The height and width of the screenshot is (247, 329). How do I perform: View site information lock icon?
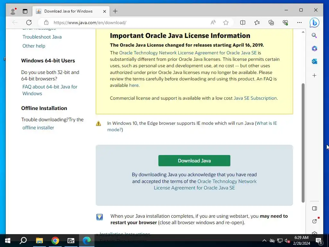(x=46, y=23)
